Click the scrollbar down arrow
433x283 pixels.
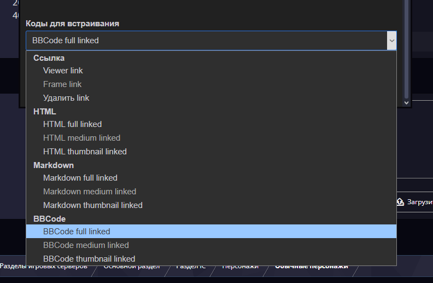pos(406,102)
